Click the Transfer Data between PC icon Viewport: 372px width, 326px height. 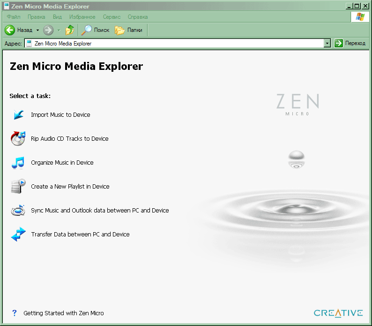click(18, 235)
